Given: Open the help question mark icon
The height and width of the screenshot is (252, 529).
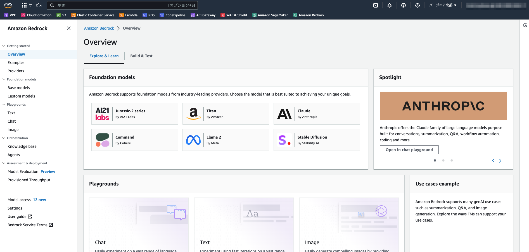Looking at the screenshot, I should (404, 5).
